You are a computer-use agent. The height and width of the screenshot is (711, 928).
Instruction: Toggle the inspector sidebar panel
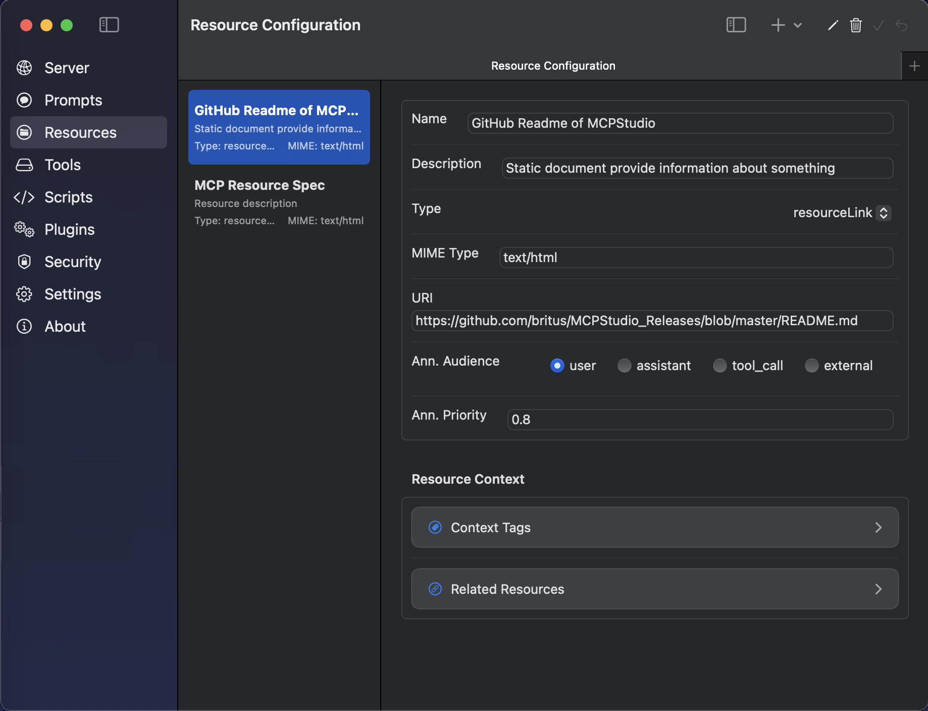coord(736,25)
